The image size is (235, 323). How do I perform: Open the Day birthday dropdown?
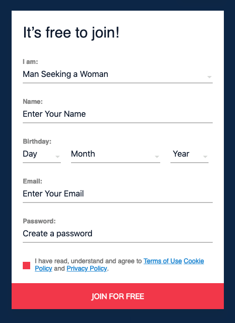pyautogui.click(x=42, y=154)
